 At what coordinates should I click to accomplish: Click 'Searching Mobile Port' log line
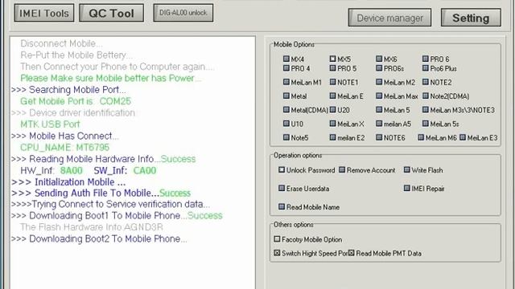[68, 90]
